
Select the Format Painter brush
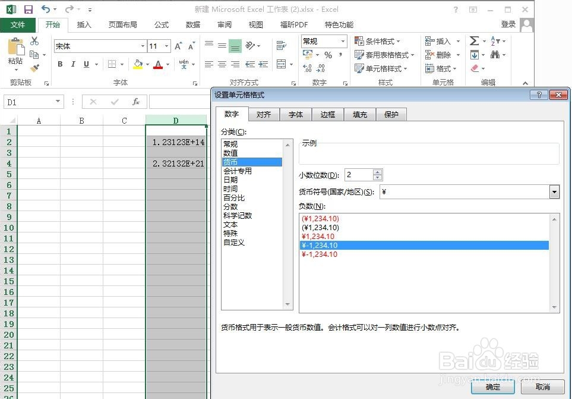34,68
